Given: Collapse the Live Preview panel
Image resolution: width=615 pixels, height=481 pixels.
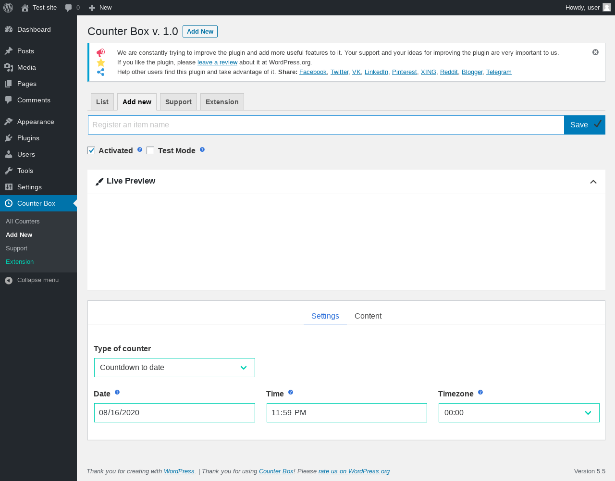Looking at the screenshot, I should coord(593,182).
